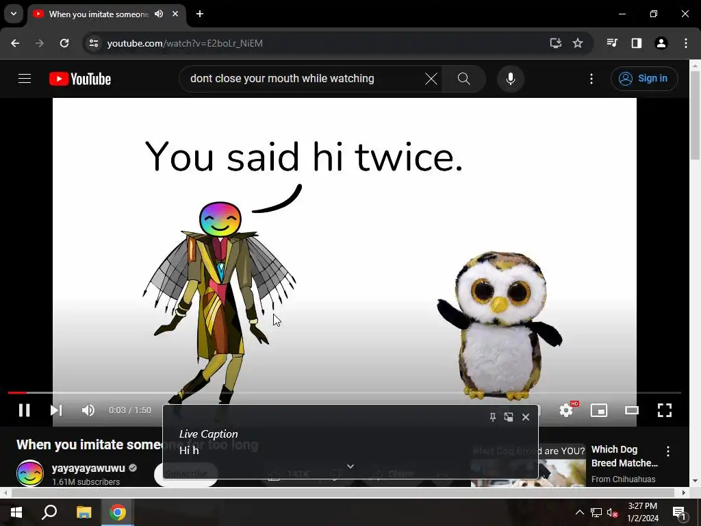Search with your voice microphone
The height and width of the screenshot is (526, 701).
point(511,79)
